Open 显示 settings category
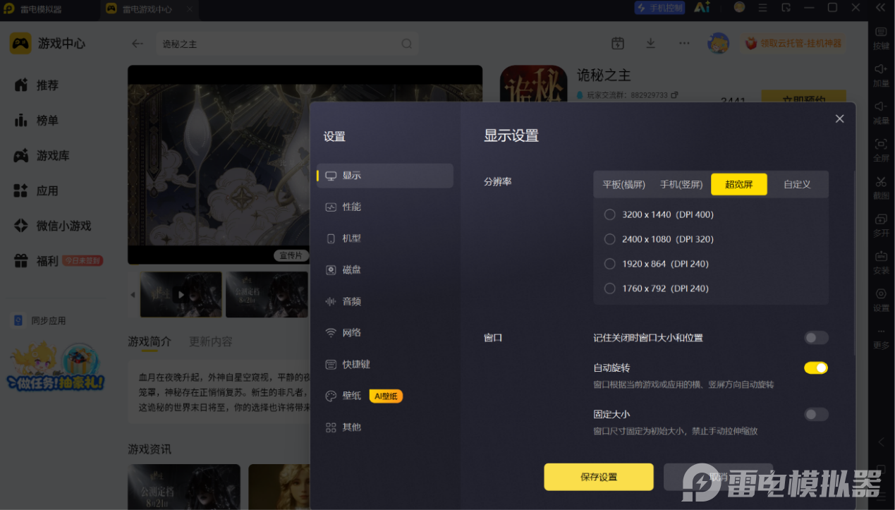The width and height of the screenshot is (895, 510). [x=385, y=176]
